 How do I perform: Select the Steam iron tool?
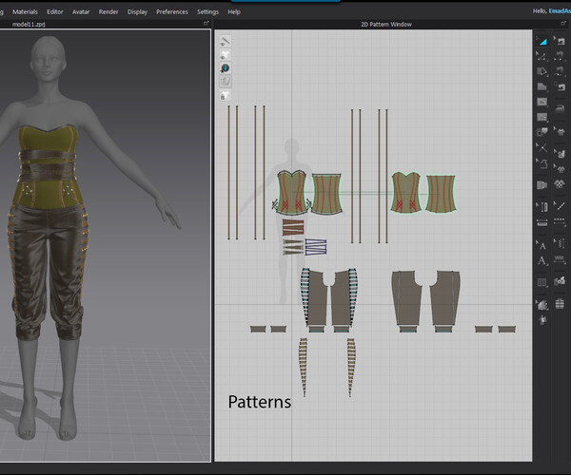tap(560, 108)
